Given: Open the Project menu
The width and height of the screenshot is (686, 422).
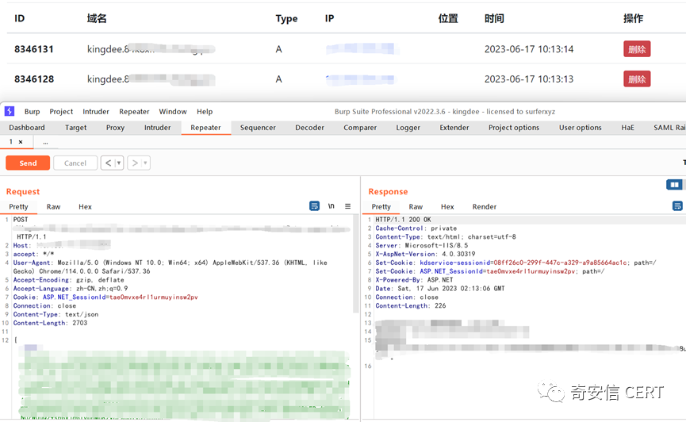Looking at the screenshot, I should [x=61, y=112].
